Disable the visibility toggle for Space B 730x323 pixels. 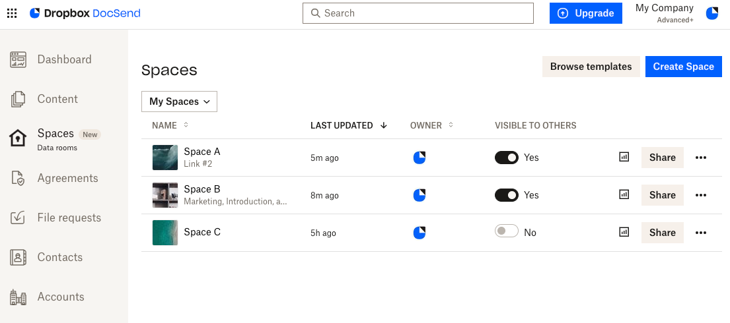tap(507, 195)
